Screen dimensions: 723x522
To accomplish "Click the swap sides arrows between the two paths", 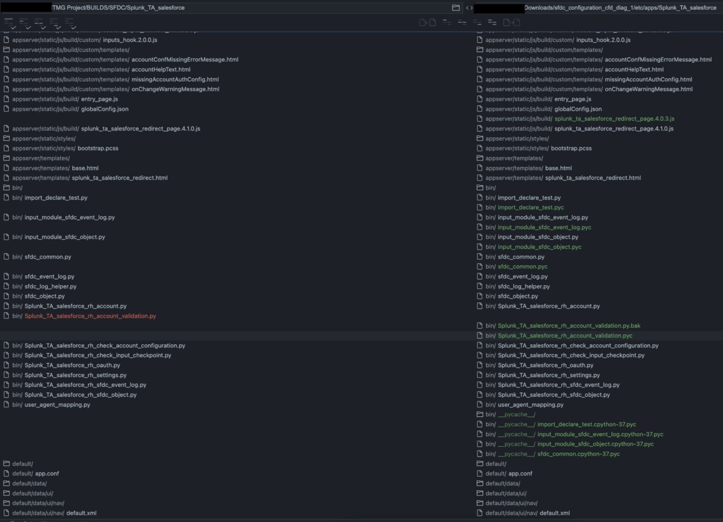I will point(469,8).
